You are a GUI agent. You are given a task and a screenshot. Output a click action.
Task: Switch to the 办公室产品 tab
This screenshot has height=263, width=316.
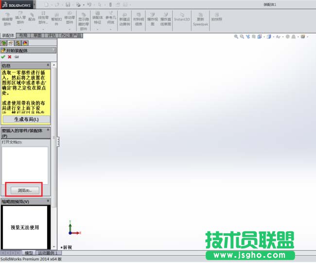[71, 36]
